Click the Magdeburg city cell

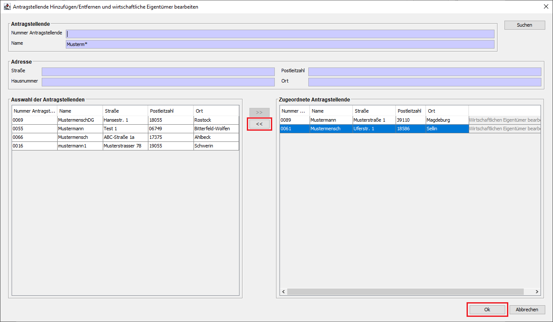[x=447, y=120]
